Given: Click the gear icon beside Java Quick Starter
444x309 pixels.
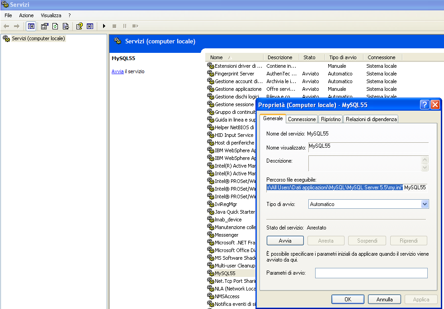Looking at the screenshot, I should [211, 212].
